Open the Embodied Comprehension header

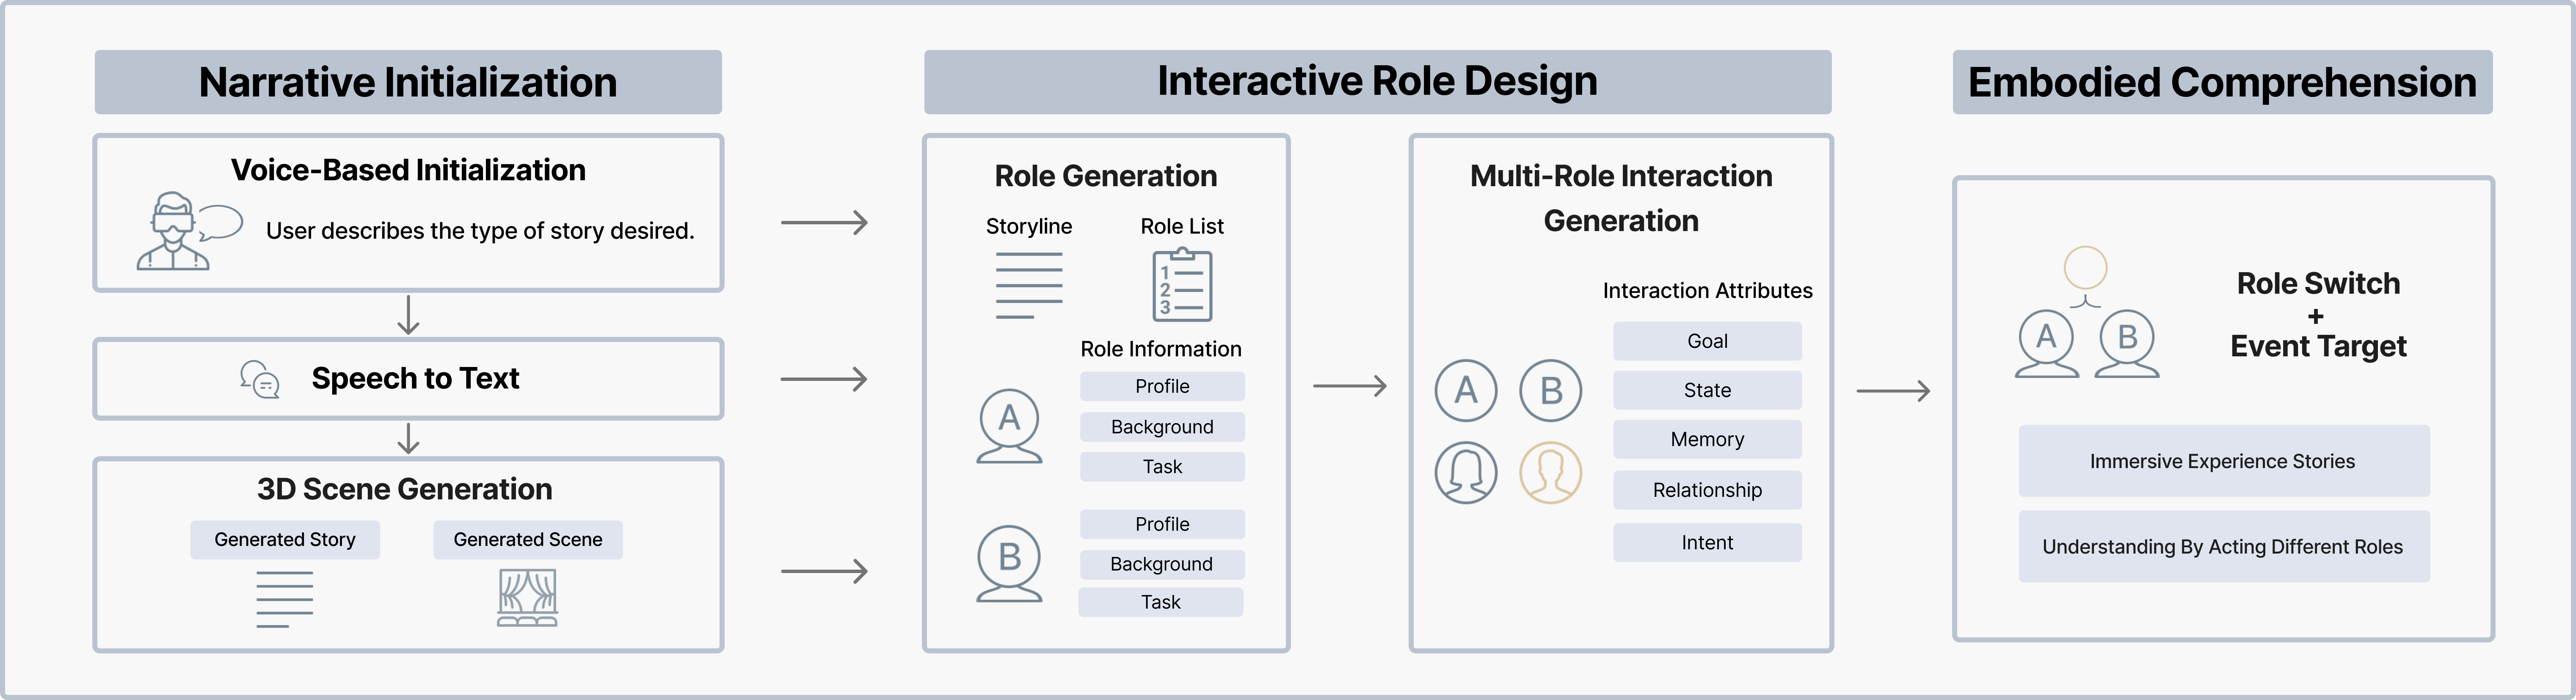pos(2222,82)
